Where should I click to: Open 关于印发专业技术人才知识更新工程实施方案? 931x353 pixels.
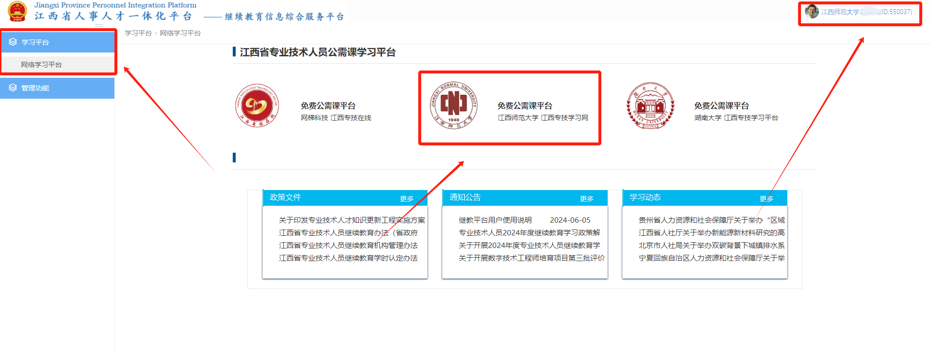point(352,220)
